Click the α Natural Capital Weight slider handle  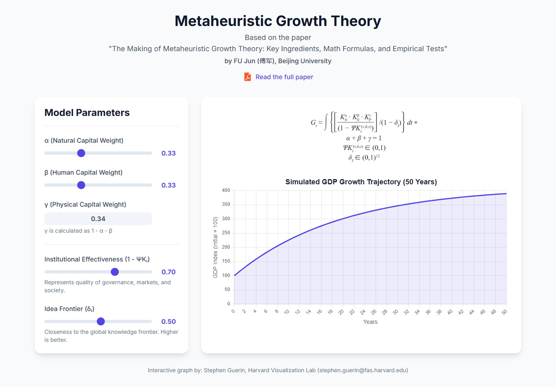81,153
